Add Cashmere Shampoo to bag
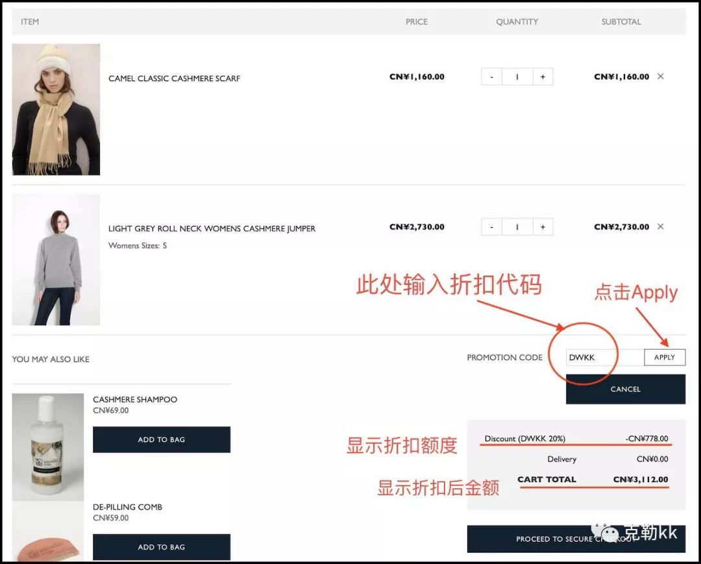 click(x=161, y=439)
